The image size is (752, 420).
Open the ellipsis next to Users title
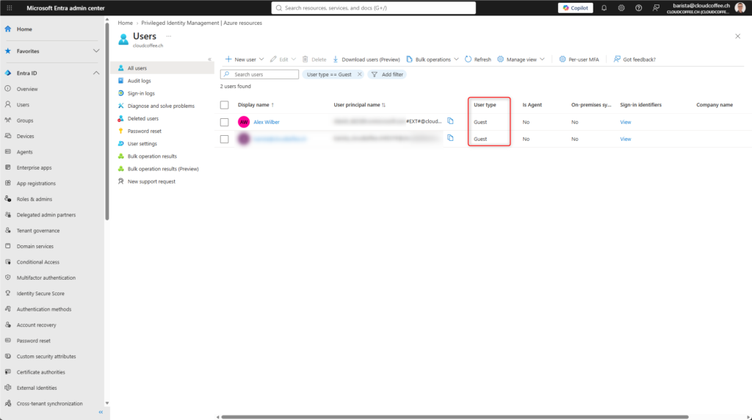pyautogui.click(x=169, y=36)
